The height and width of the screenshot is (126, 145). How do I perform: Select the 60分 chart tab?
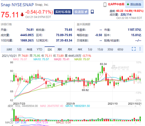pyautogui.click(x=120, y=50)
